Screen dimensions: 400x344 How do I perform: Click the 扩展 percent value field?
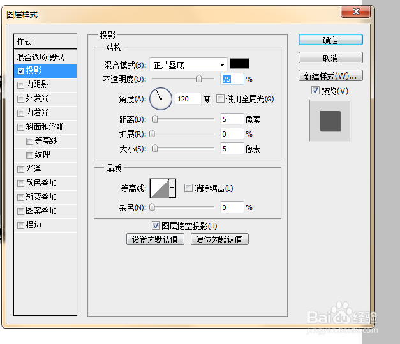tap(232, 134)
